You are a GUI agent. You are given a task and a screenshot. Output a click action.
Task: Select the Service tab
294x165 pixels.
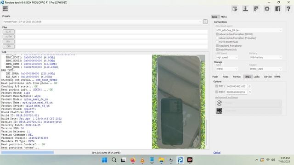[x=268, y=77]
